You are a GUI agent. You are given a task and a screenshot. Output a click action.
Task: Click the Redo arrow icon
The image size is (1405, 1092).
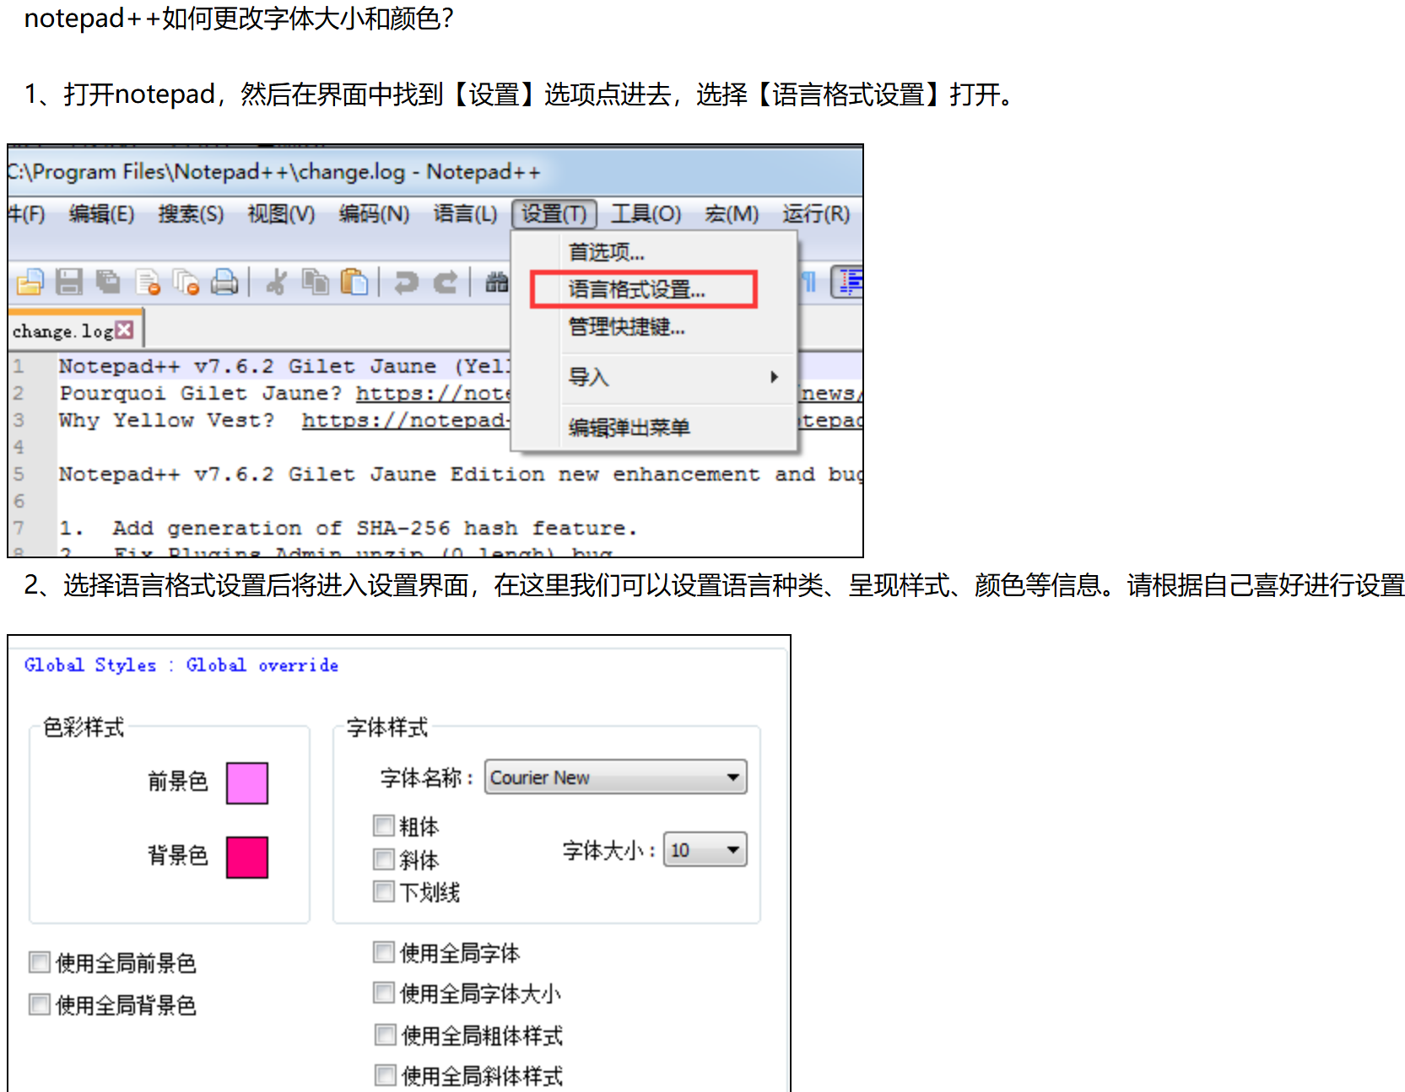tap(446, 282)
